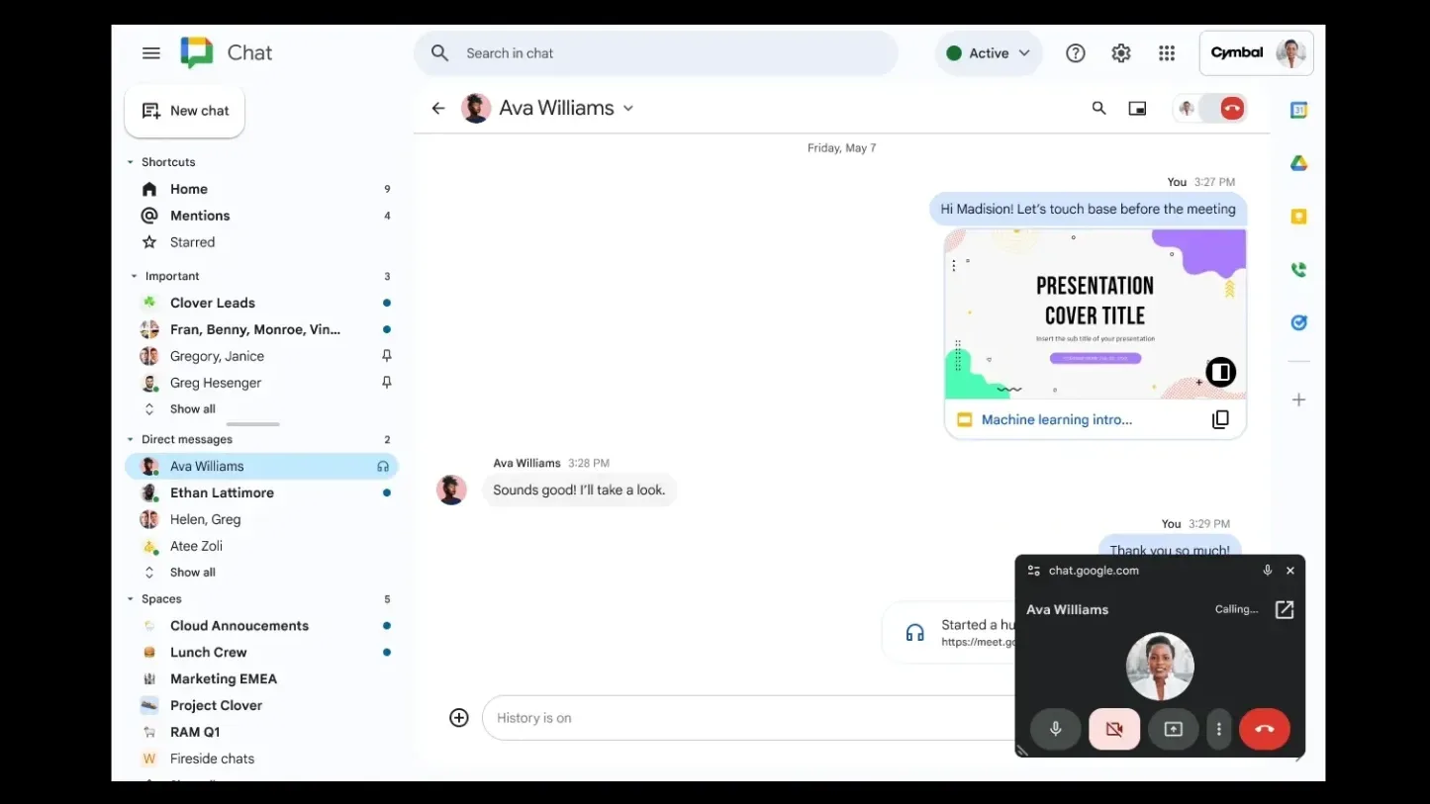Click the History is on message field
Screen dimensions: 1430x804
point(748,718)
